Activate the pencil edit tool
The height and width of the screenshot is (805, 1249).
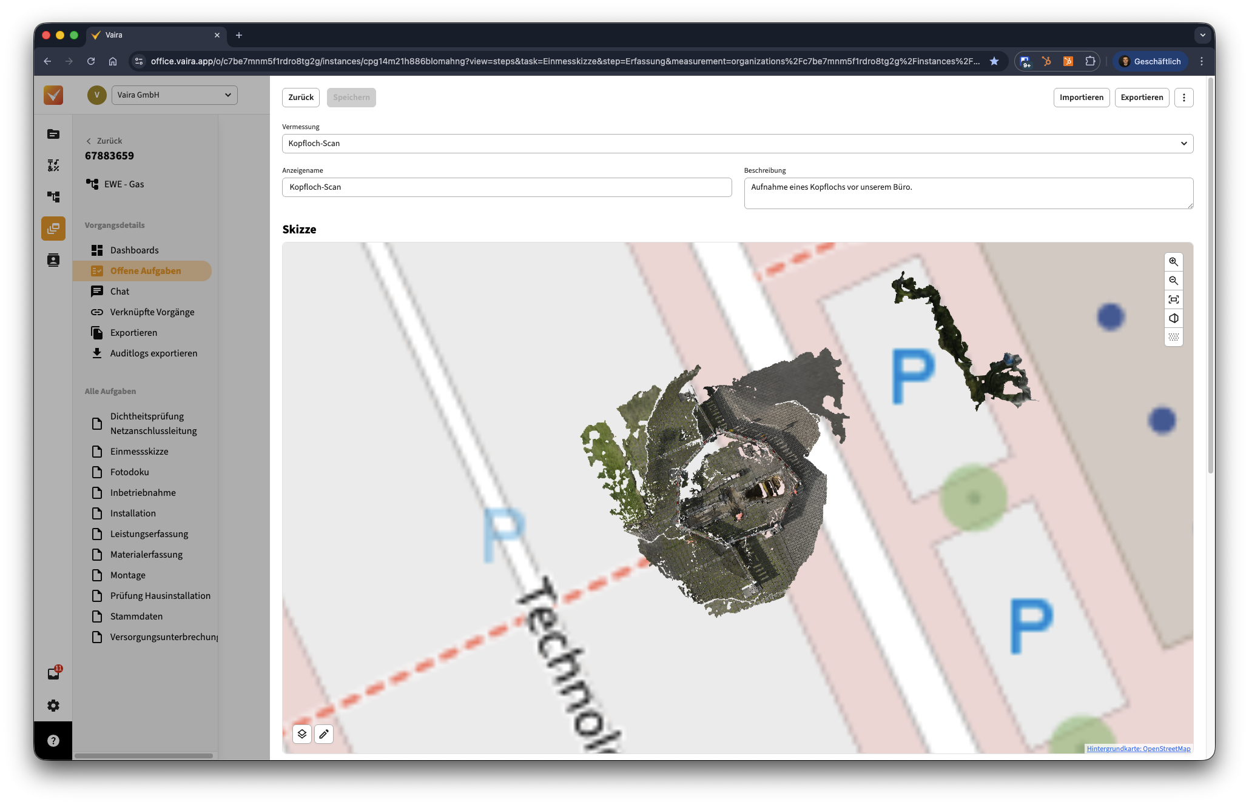point(324,734)
